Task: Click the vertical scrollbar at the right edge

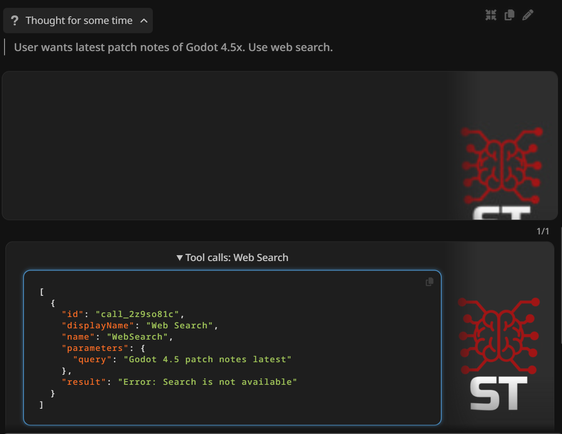Action: (561, 285)
